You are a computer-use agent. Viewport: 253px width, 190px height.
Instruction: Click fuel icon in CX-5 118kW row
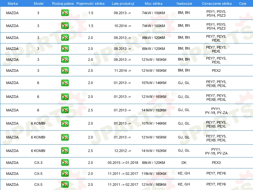(65, 174)
